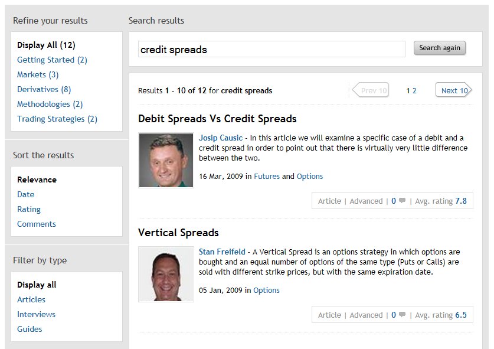
Task: Filter results by Getting Started (2)
Action: [52, 60]
